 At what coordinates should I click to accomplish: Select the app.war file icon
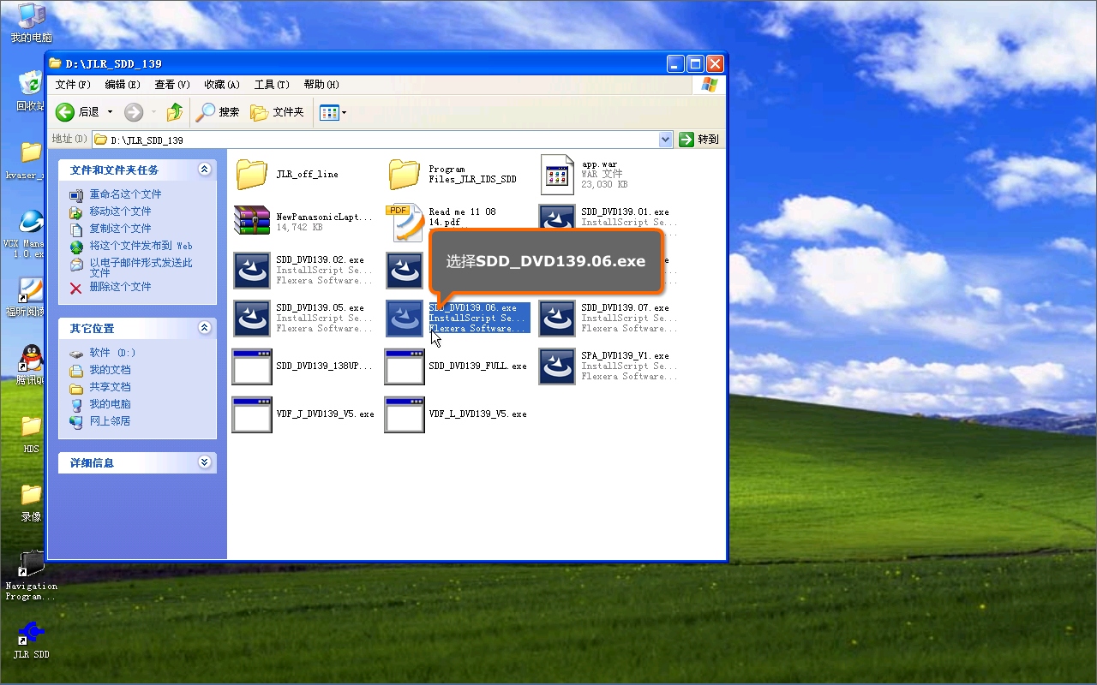click(x=557, y=175)
